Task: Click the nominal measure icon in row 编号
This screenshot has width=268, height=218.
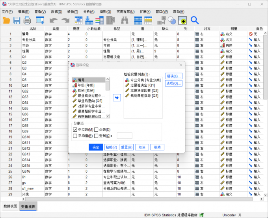Action: [x=222, y=34]
